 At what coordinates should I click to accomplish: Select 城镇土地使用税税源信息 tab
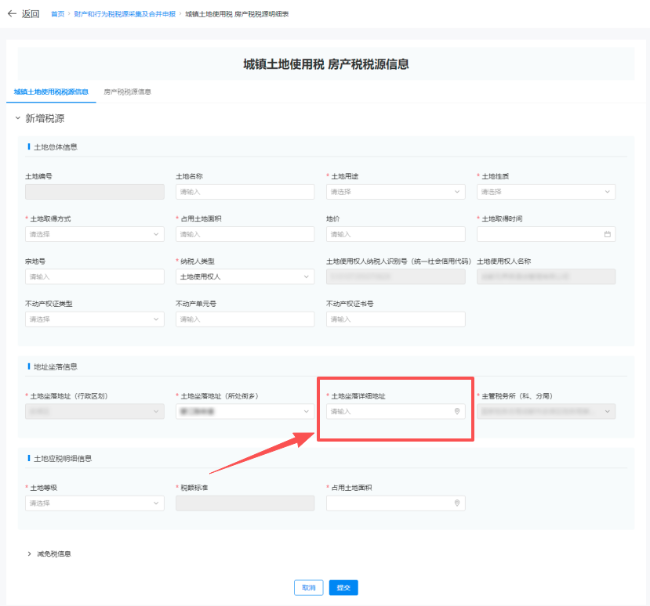click(51, 92)
